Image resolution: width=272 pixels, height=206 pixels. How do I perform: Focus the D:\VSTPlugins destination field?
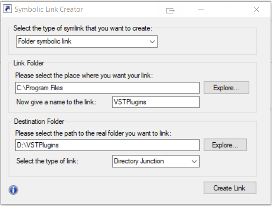tap(107, 145)
